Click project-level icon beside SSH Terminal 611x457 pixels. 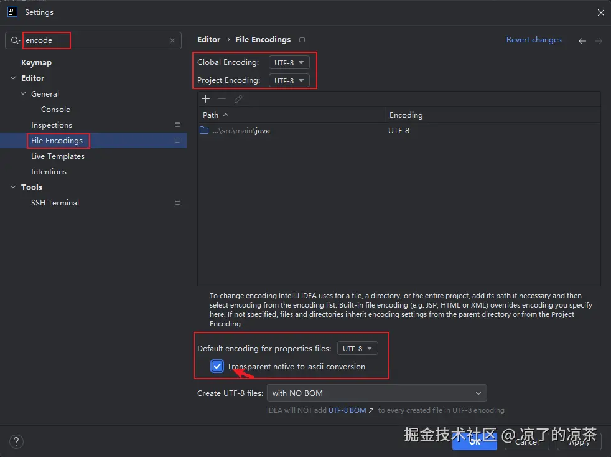pyautogui.click(x=178, y=202)
